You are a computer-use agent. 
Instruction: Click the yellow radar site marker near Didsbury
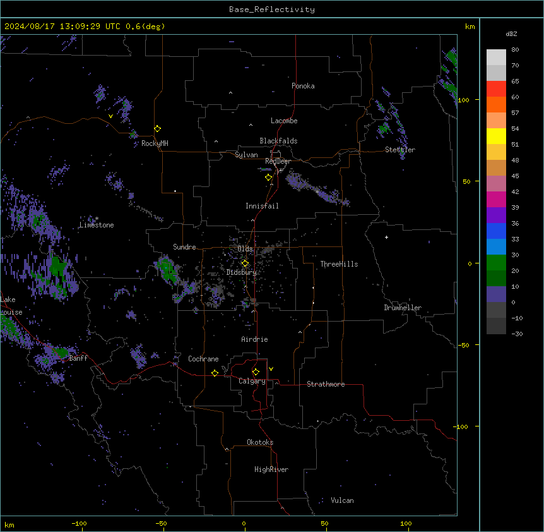[x=245, y=263]
